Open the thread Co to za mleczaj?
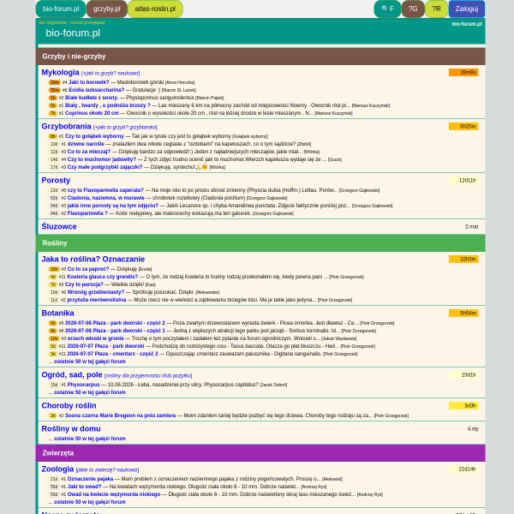514x514 pixels. coord(89,152)
